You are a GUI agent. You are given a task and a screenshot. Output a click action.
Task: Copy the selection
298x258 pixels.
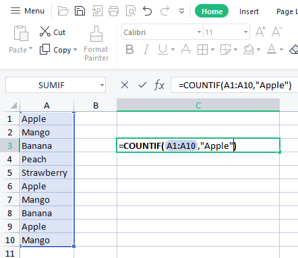click(55, 49)
